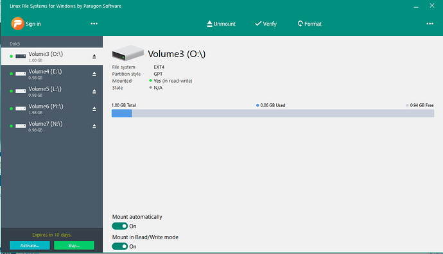
Task: Click Format in the top toolbar
Action: coord(309,24)
